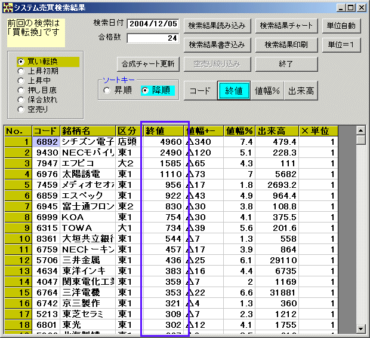This screenshot has height=338, width=370.
Task: Click closing price cell 4960
Action: tap(164, 142)
